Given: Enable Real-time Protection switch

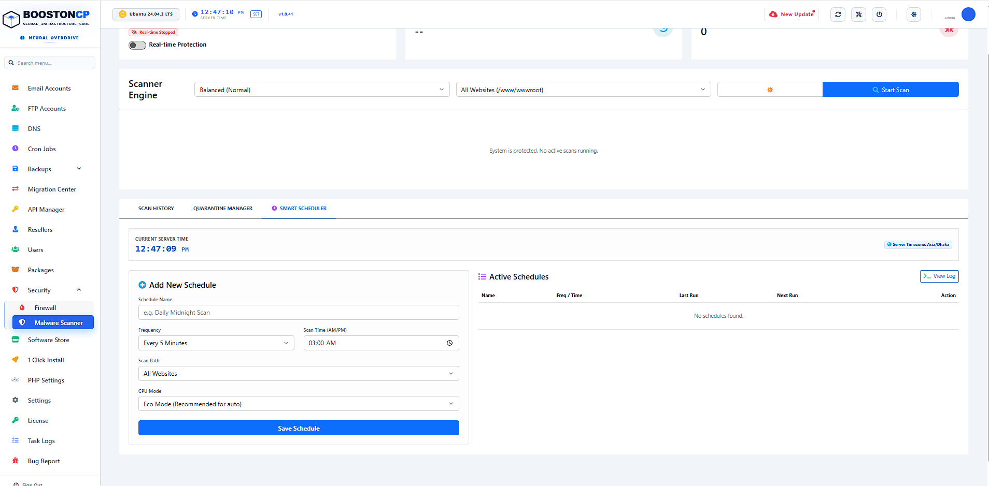Looking at the screenshot, I should coord(137,45).
